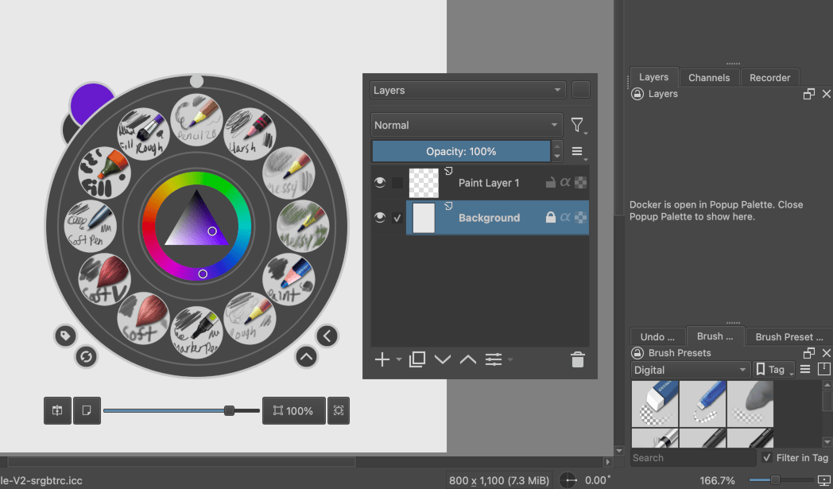The image size is (833, 489).
Task: Toggle the Background layer lock icon
Action: [x=550, y=218]
